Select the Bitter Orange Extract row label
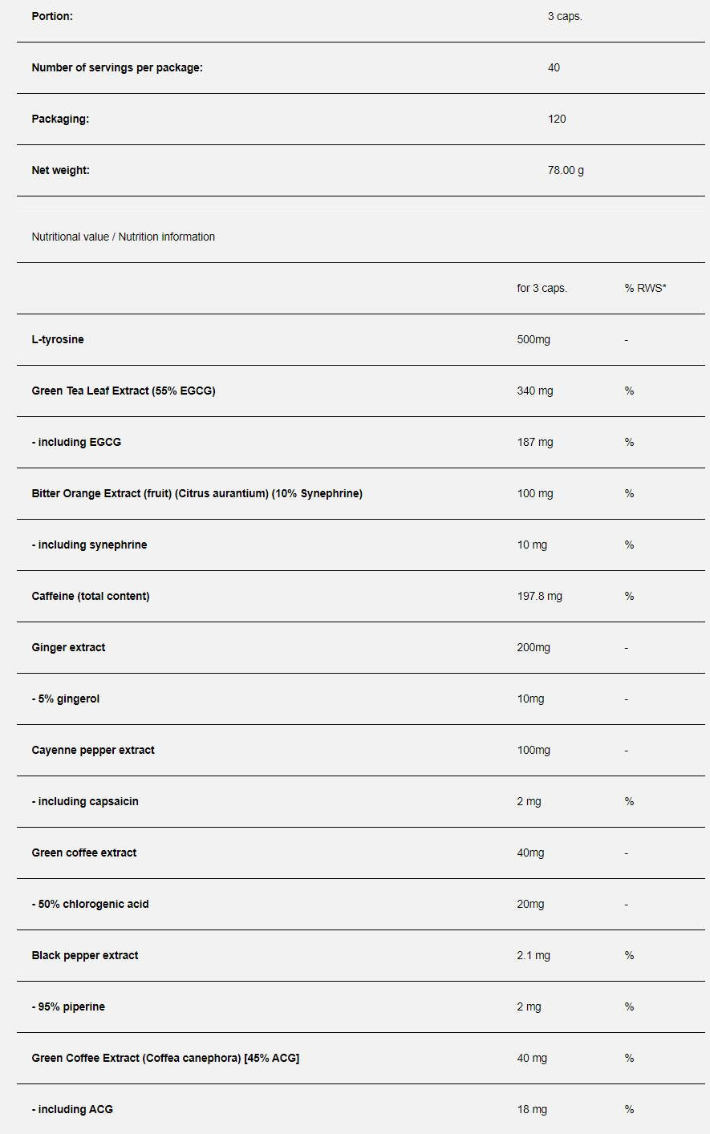This screenshot has width=710, height=1134. pyautogui.click(x=197, y=493)
